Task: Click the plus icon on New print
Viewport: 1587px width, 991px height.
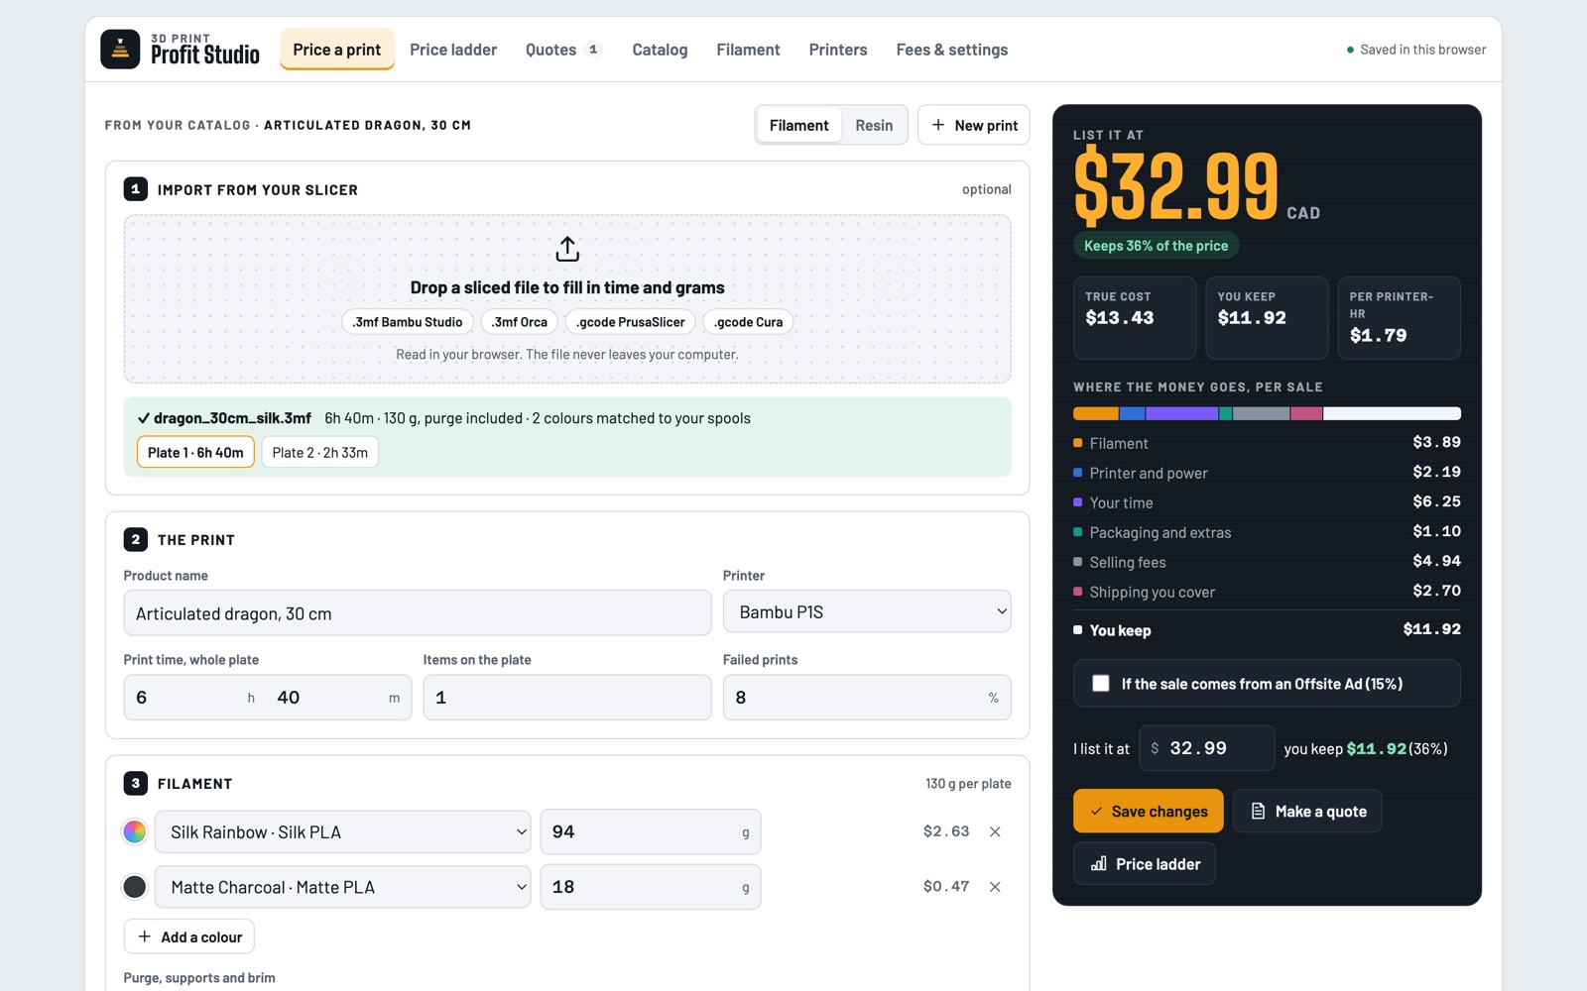Action: pyautogui.click(x=938, y=125)
